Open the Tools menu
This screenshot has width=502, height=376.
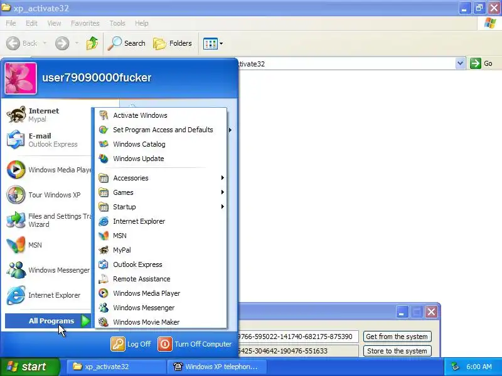[x=117, y=23]
